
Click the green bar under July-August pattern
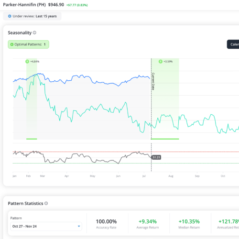point(165,139)
